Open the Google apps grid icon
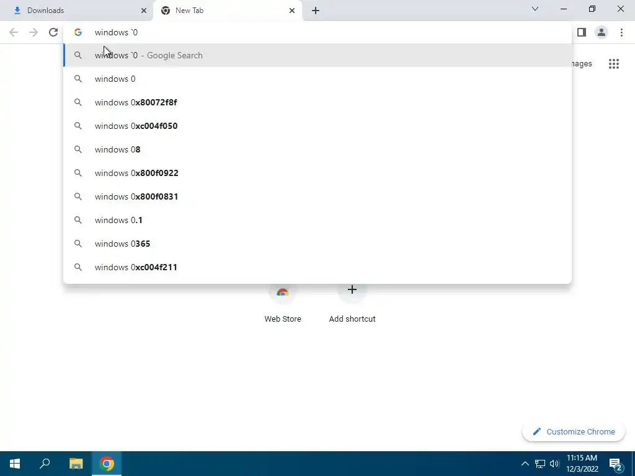Screen dimensions: 635x476 (x=613, y=64)
